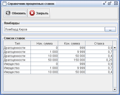
Task: Sort by the Нач. сумма column header
Action: (x=44, y=43)
